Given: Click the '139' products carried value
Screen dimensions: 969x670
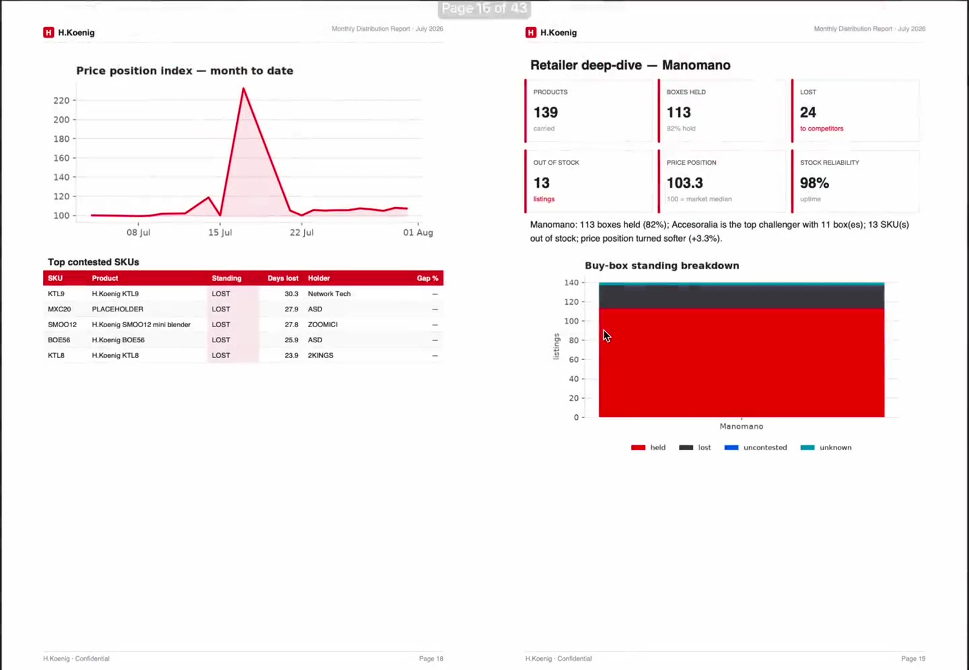Looking at the screenshot, I should click(x=546, y=113).
